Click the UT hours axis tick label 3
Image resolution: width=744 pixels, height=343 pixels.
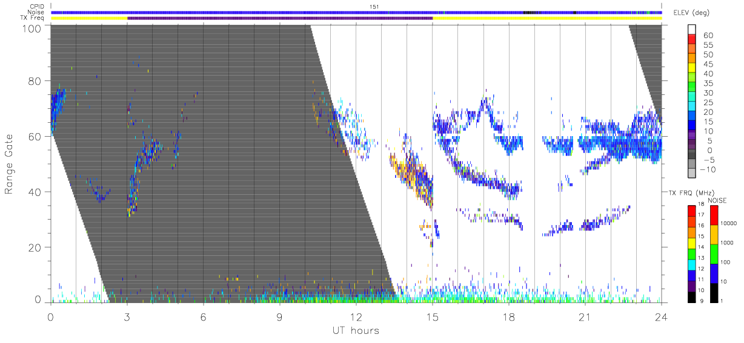tap(127, 316)
